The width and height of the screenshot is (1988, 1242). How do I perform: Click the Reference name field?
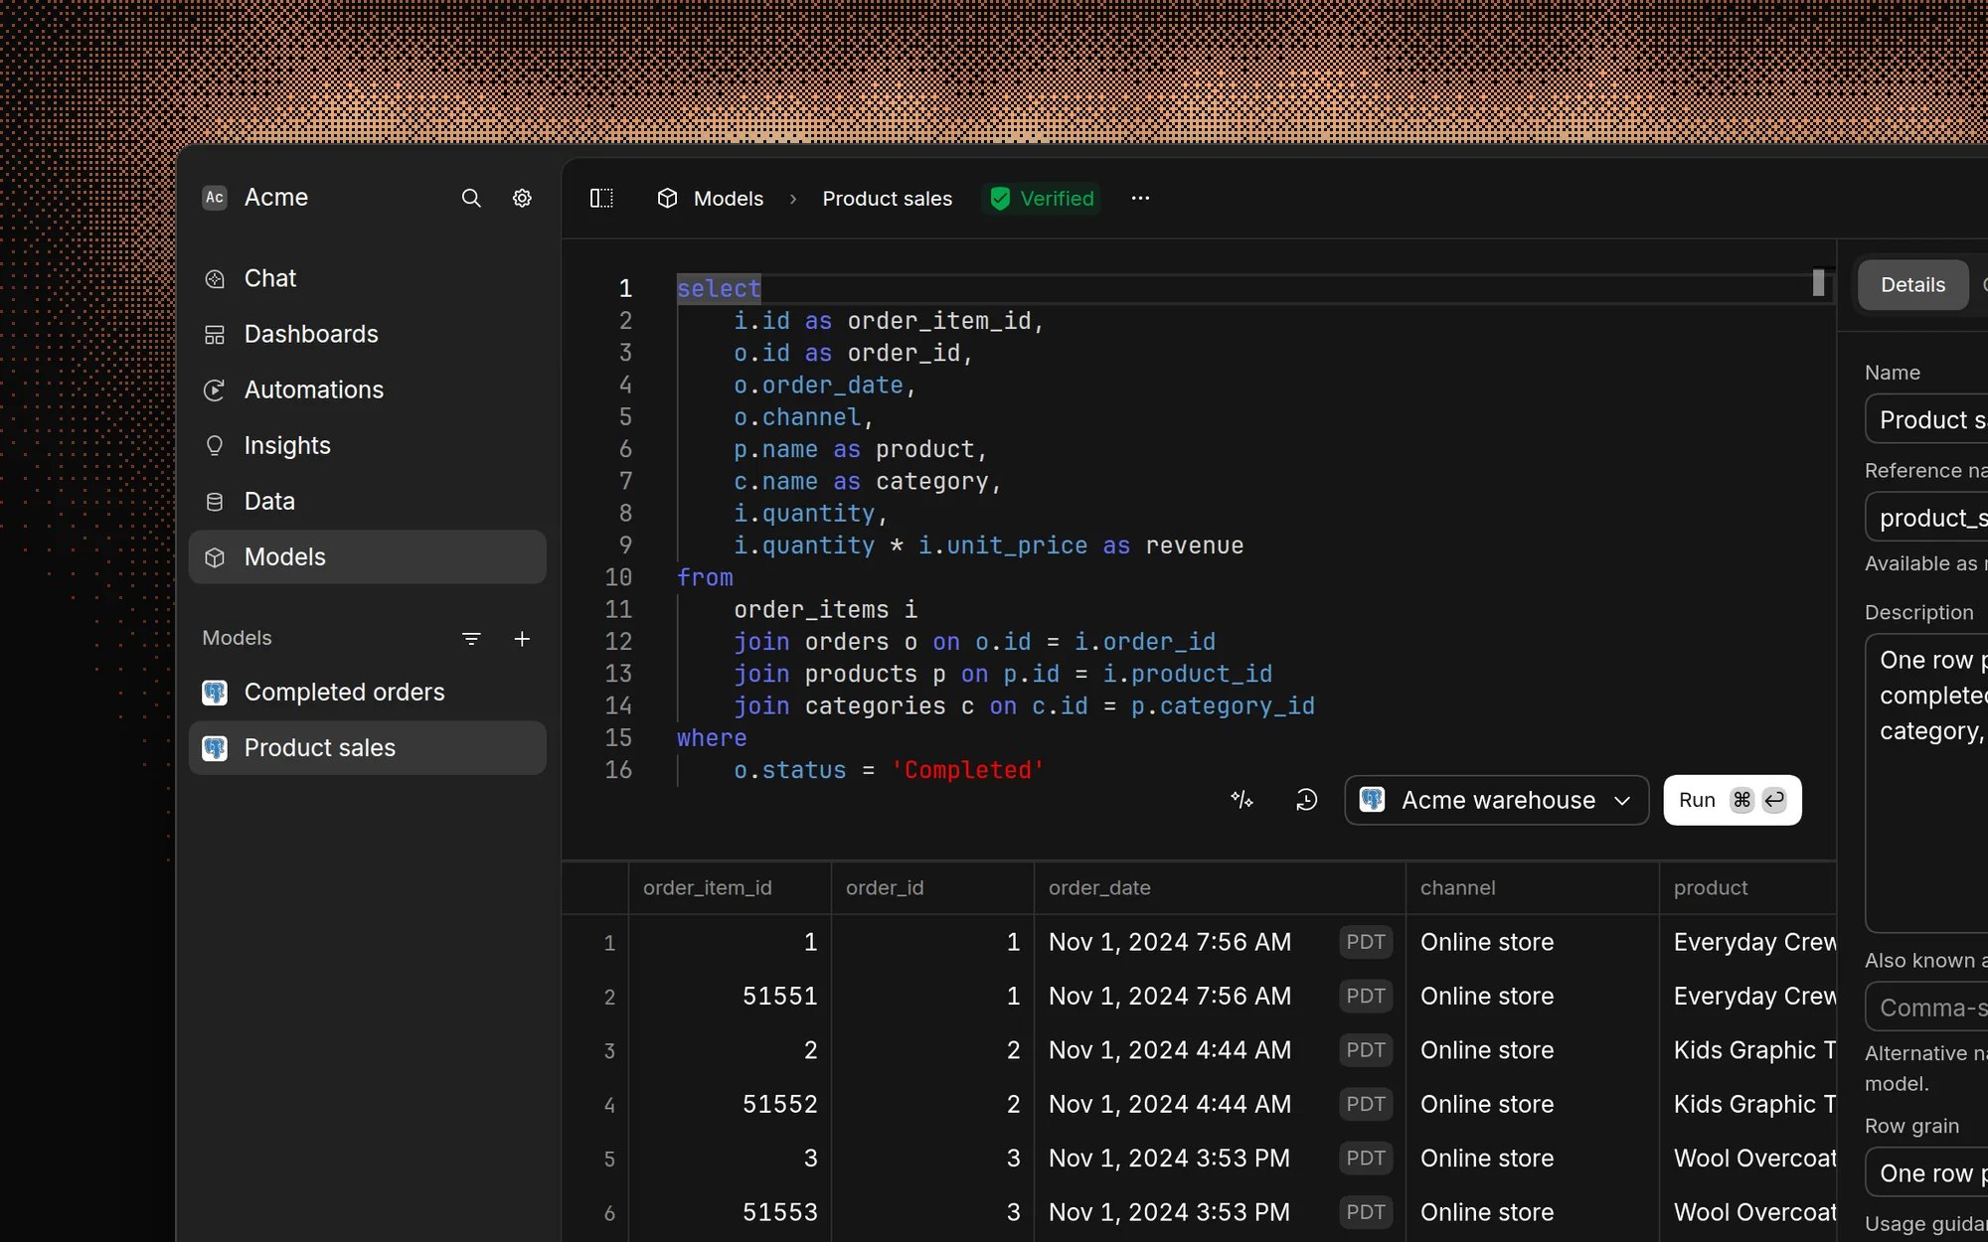(x=1926, y=518)
